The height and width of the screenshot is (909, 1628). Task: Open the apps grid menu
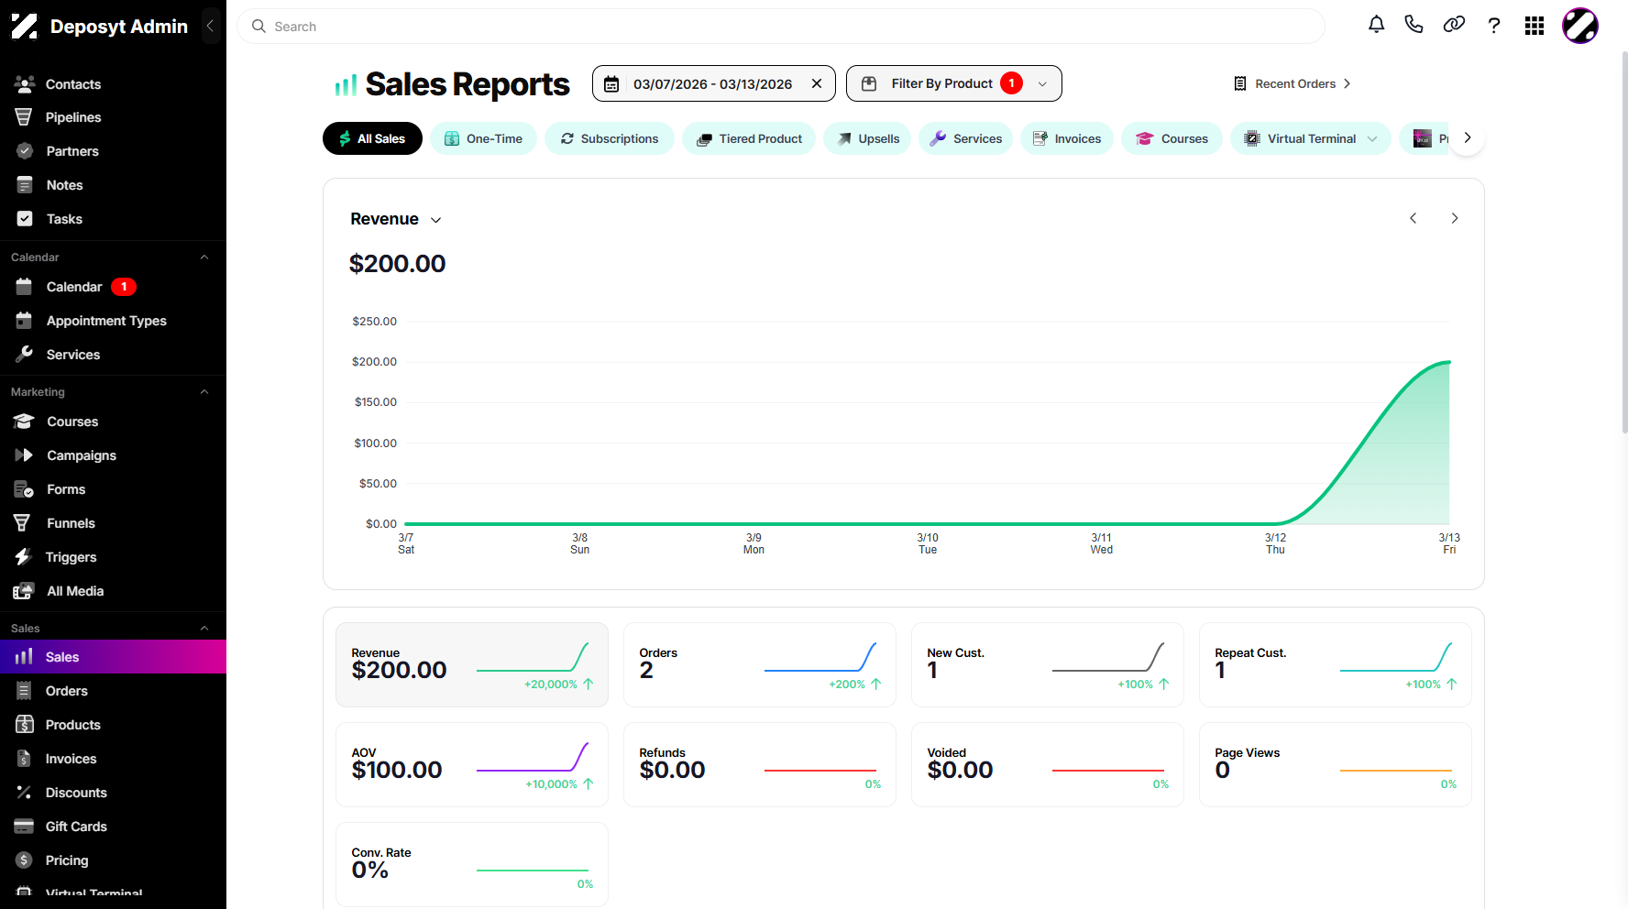(1534, 26)
